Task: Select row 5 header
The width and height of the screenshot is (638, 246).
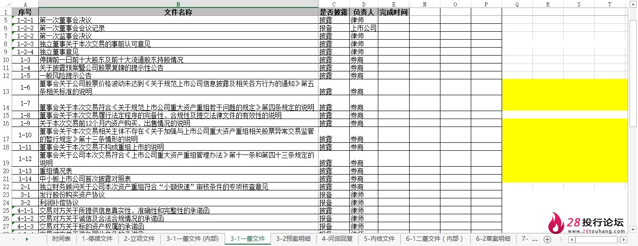Action: pyautogui.click(x=6, y=20)
